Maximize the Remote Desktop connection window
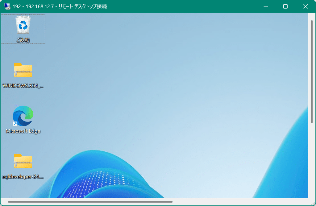Image resolution: width=316 pixels, height=206 pixels. (x=285, y=6)
